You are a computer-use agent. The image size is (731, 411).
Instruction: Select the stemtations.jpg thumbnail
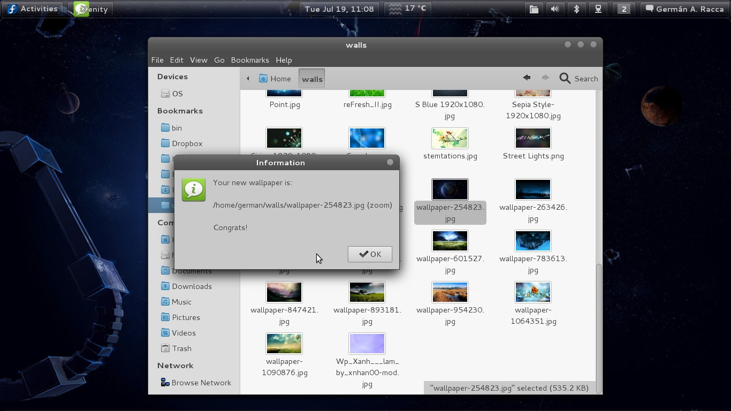click(x=450, y=138)
